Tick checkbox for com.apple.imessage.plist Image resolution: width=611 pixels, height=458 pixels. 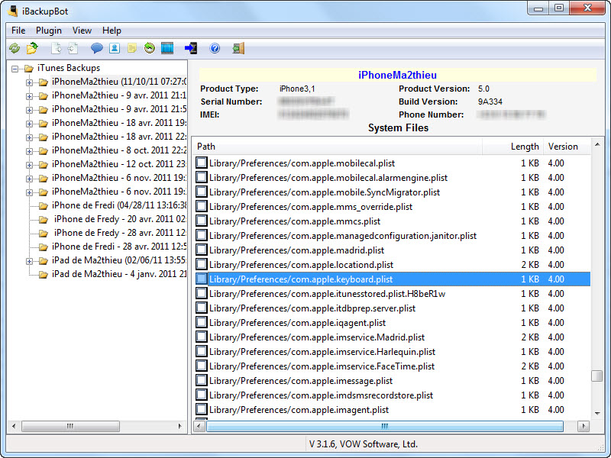point(202,380)
